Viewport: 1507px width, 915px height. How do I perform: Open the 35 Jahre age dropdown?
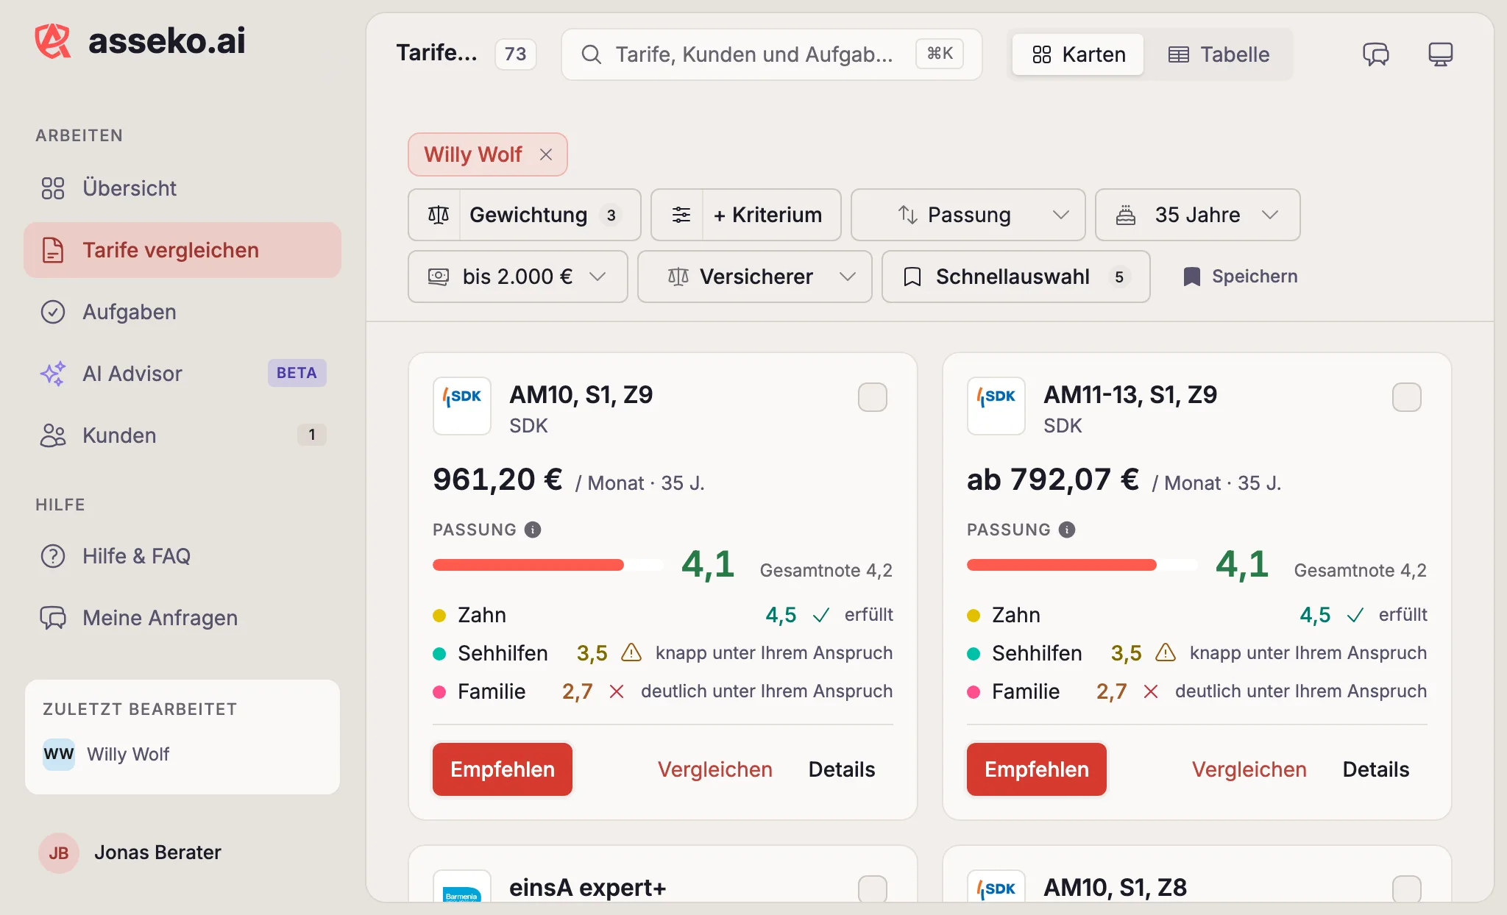pyautogui.click(x=1198, y=215)
